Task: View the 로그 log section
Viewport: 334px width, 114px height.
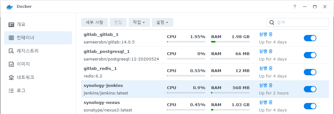Action: (38, 90)
